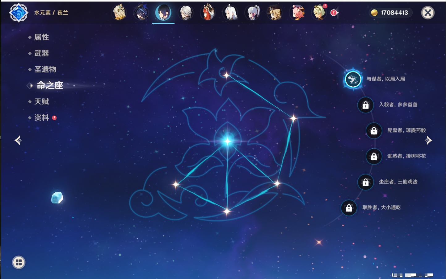Select the long white-haired character portrait

tap(230, 13)
